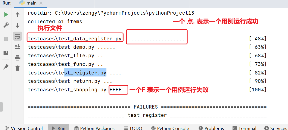Screen dimensions: 288x130
Task: Click the gray Stop square icon
Action: click(6, 39)
